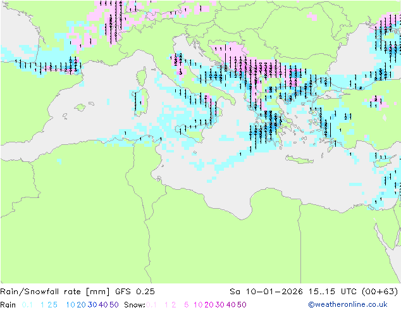Click the 'Rain' legend label
The image size is (401, 310).
[8, 305]
